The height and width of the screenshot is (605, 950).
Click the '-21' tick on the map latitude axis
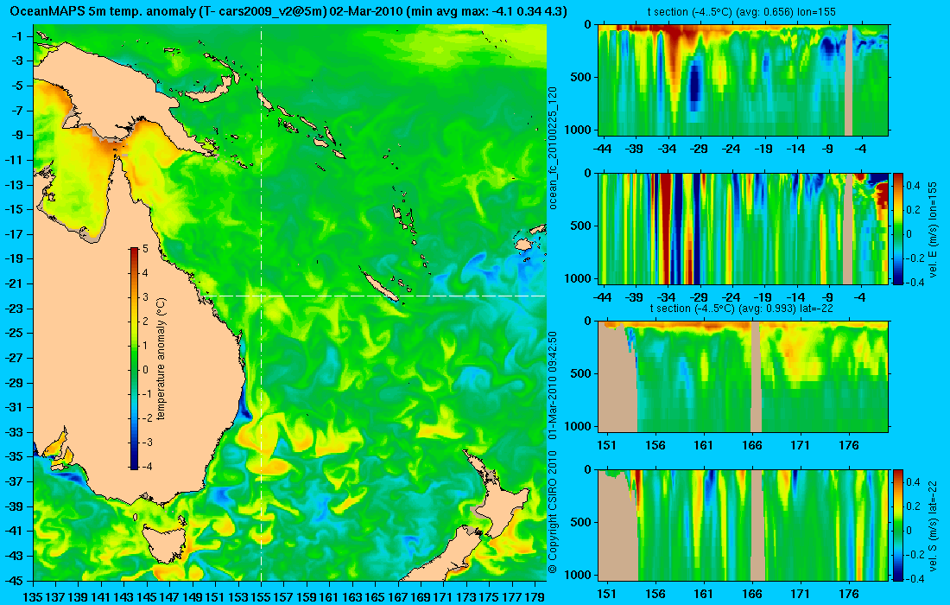pos(13,283)
